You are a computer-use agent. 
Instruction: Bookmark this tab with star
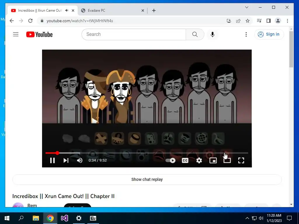(248, 21)
